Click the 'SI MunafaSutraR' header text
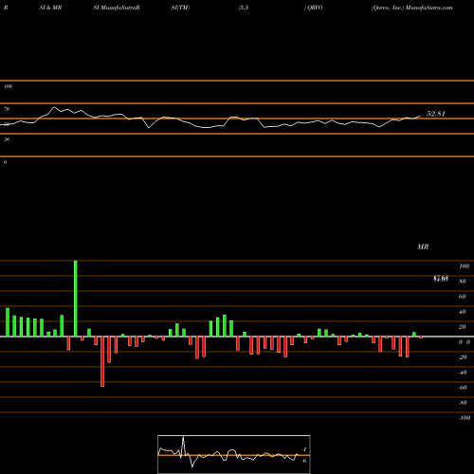This screenshot has height=474, width=474. click(x=117, y=8)
